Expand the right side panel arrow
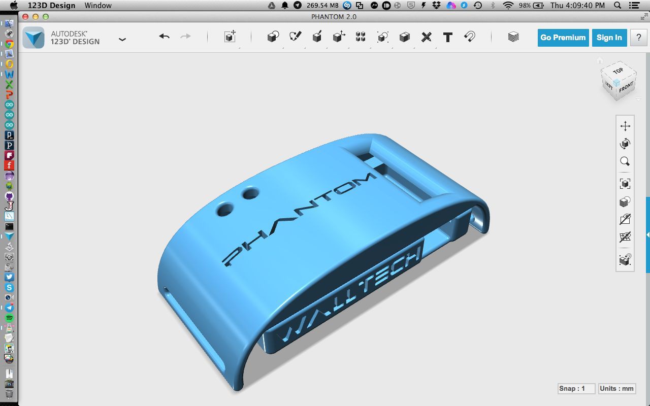The width and height of the screenshot is (650, 406). click(x=647, y=235)
